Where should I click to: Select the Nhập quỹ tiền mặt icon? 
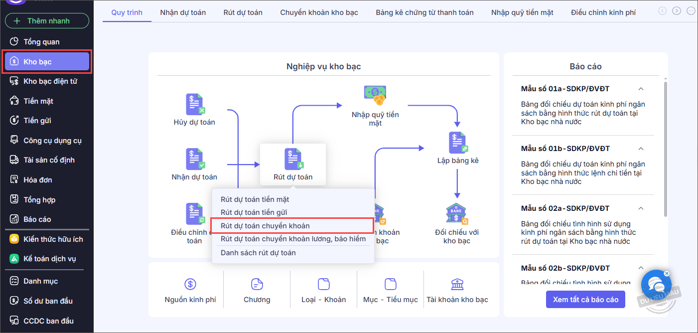375,96
